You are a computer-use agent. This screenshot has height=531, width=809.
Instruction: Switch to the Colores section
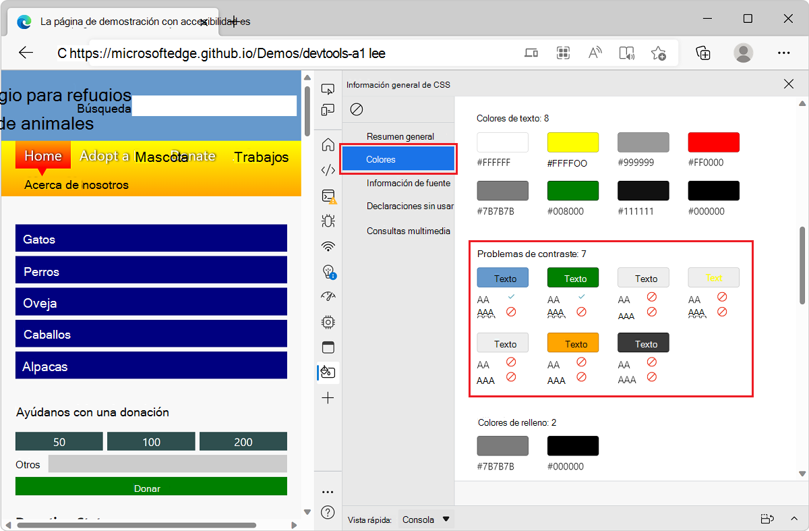click(x=398, y=158)
